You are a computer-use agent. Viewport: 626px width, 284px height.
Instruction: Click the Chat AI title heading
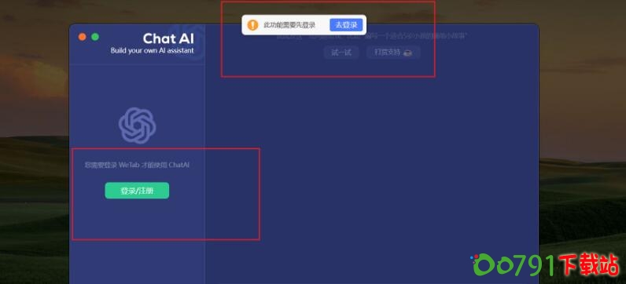(x=168, y=38)
